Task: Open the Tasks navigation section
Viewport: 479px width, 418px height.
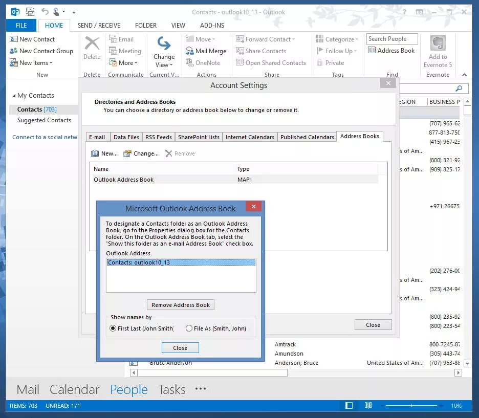Action: click(171, 389)
